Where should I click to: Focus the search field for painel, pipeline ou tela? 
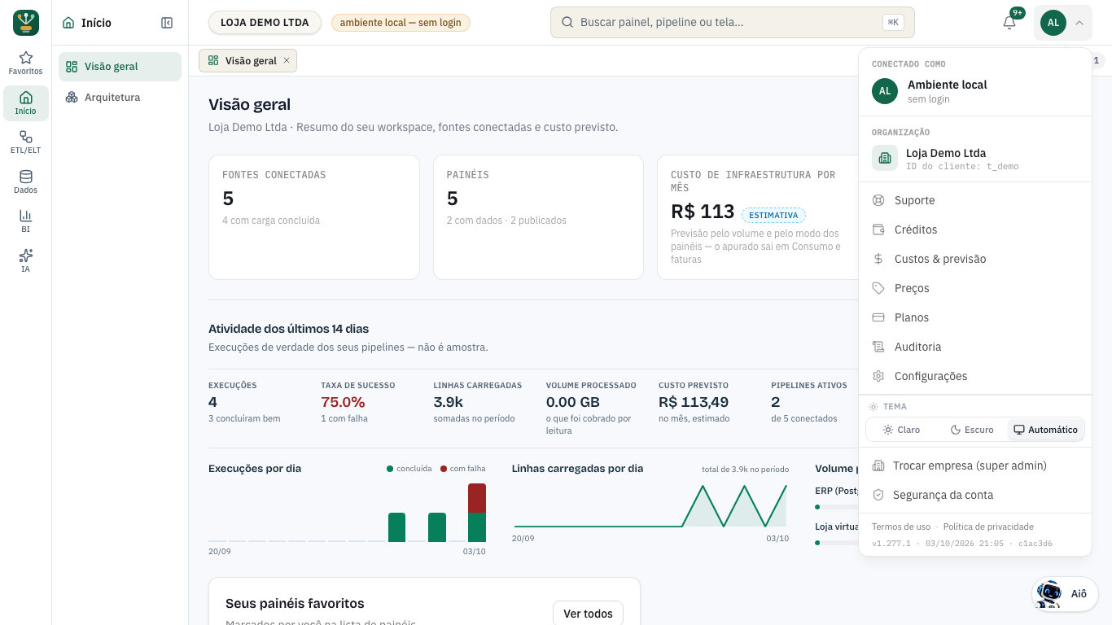(x=733, y=23)
